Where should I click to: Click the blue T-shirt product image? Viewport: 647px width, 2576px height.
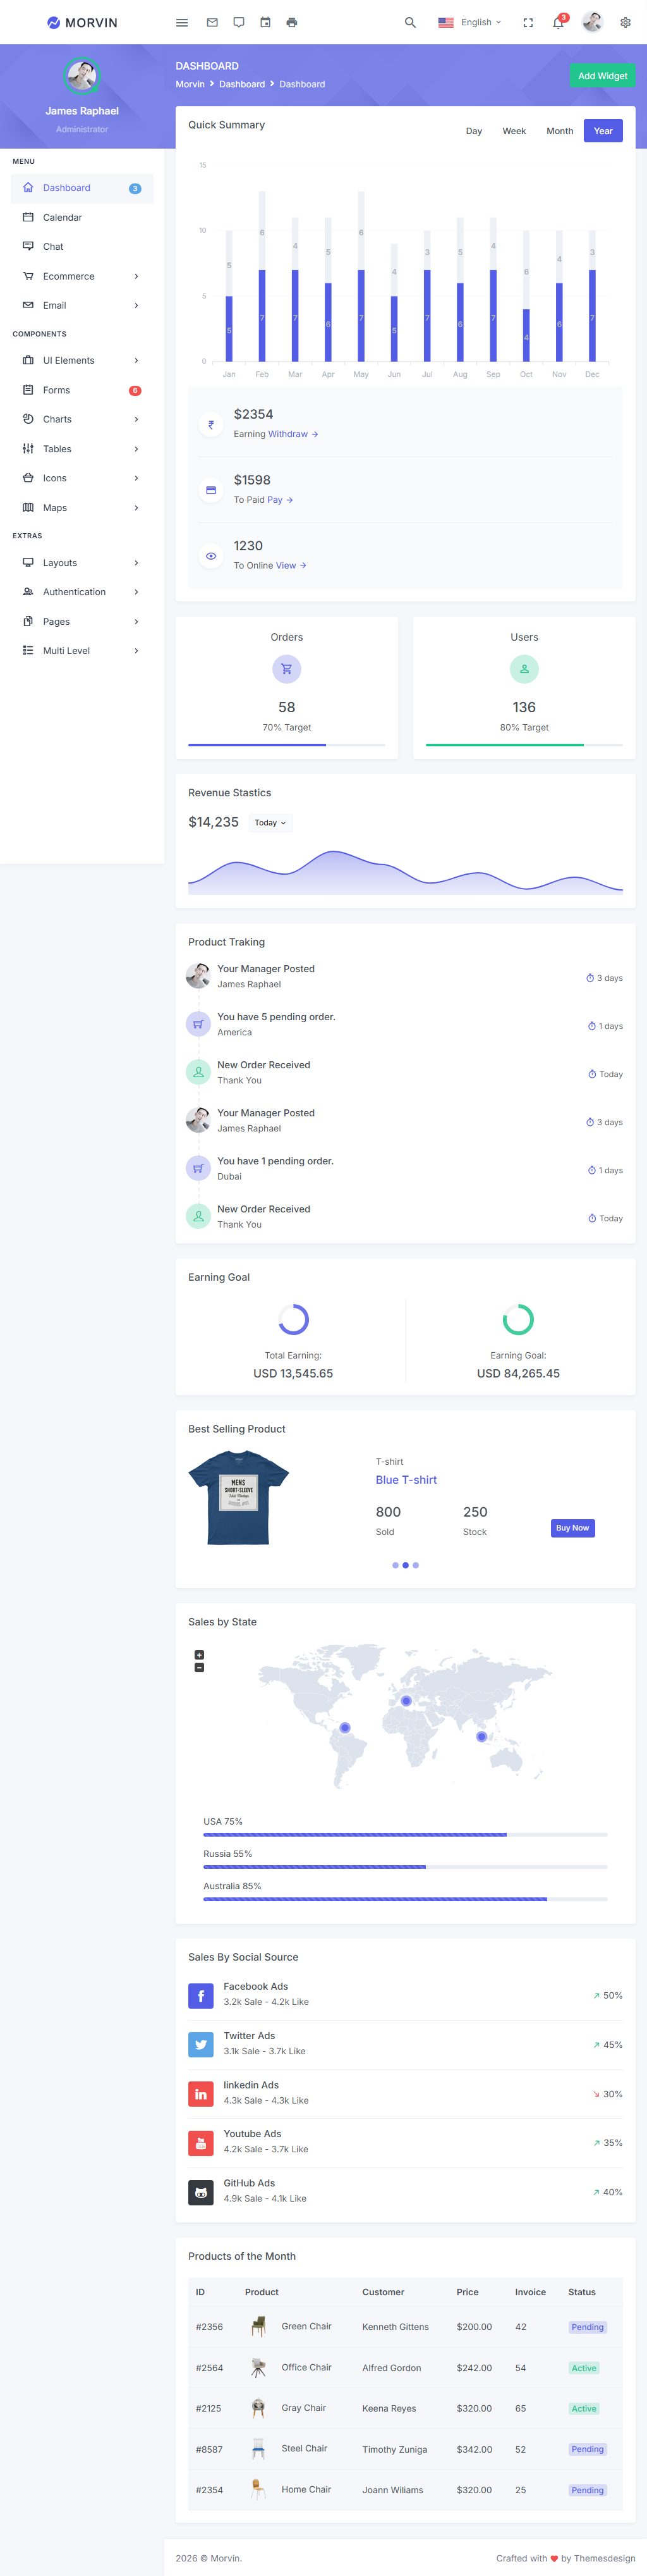point(239,1498)
